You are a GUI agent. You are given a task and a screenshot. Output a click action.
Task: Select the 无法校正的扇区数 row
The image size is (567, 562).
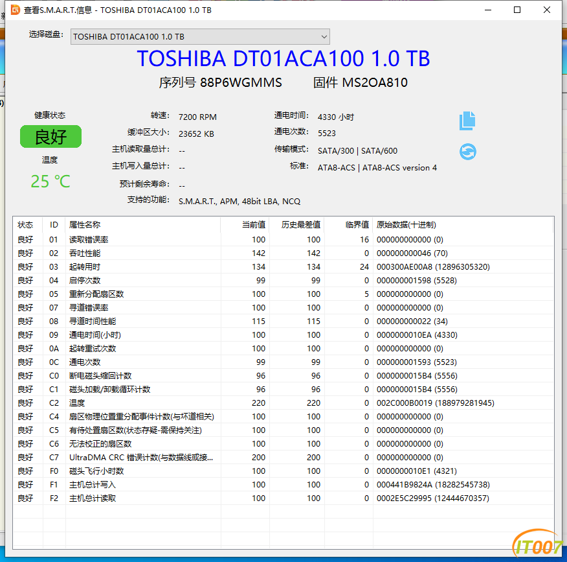283,443
